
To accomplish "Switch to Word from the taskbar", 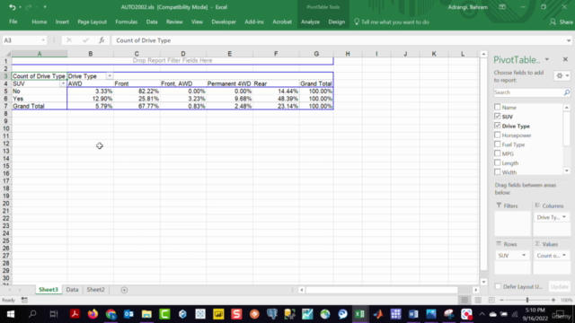I will click(413, 314).
